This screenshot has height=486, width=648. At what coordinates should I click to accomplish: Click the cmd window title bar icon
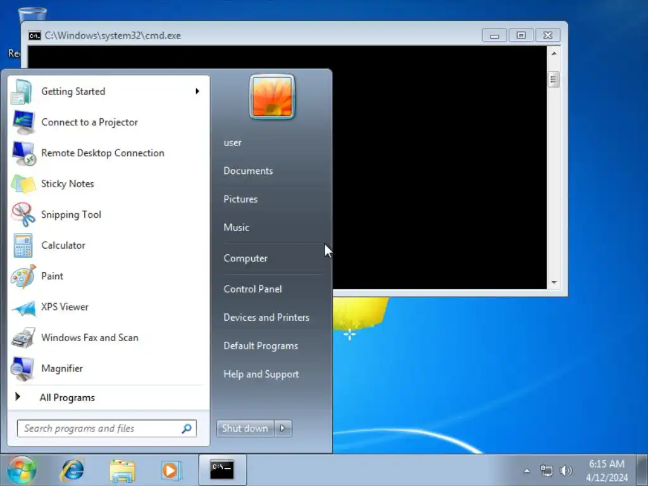coord(35,35)
